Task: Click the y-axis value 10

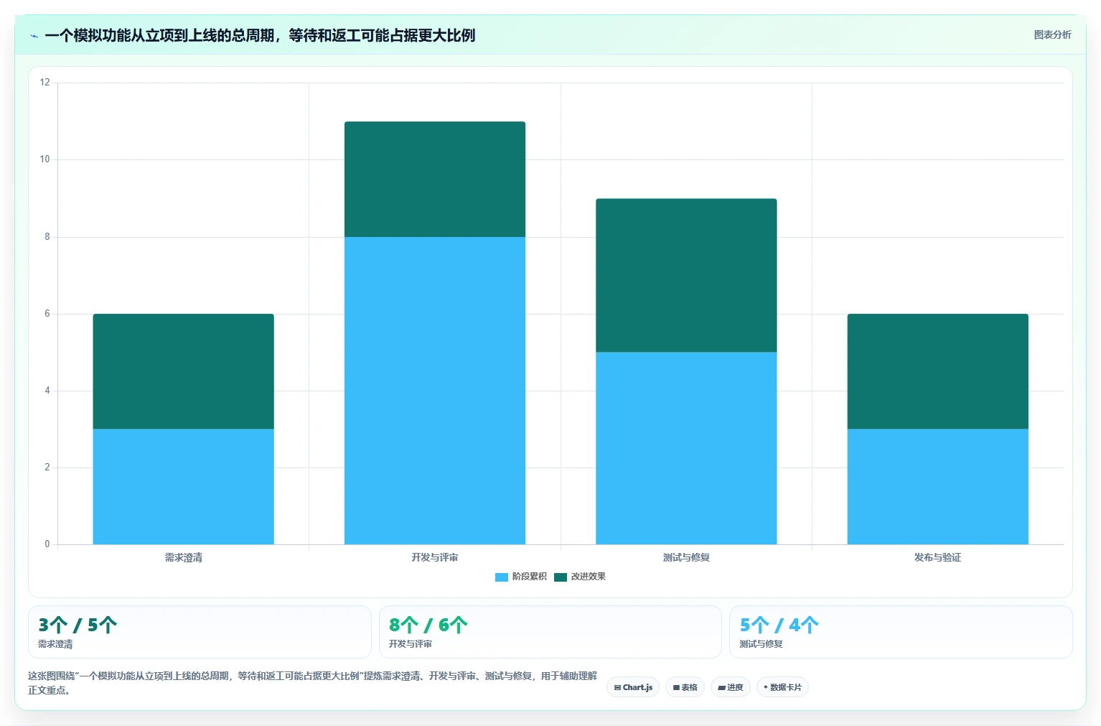Action: tap(45, 159)
